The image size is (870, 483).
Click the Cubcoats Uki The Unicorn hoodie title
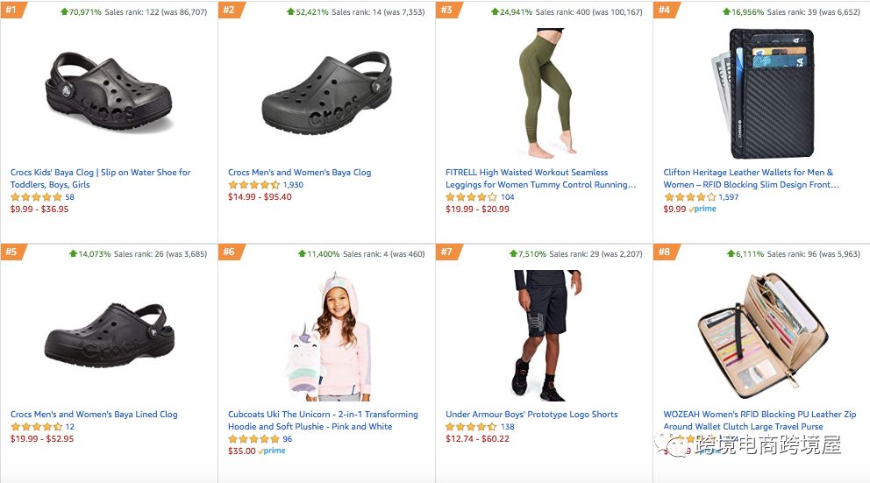pos(323,421)
